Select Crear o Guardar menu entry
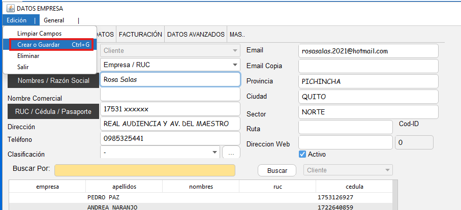Screen dimensions: 461x210 49,45
